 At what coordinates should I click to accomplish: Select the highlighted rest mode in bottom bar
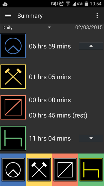[91, 170]
